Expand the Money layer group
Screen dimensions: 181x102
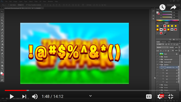[160, 85]
